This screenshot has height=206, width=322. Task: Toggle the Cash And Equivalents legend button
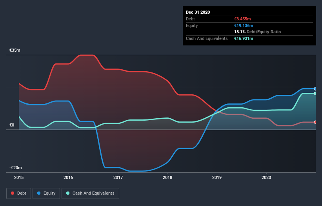90,193
